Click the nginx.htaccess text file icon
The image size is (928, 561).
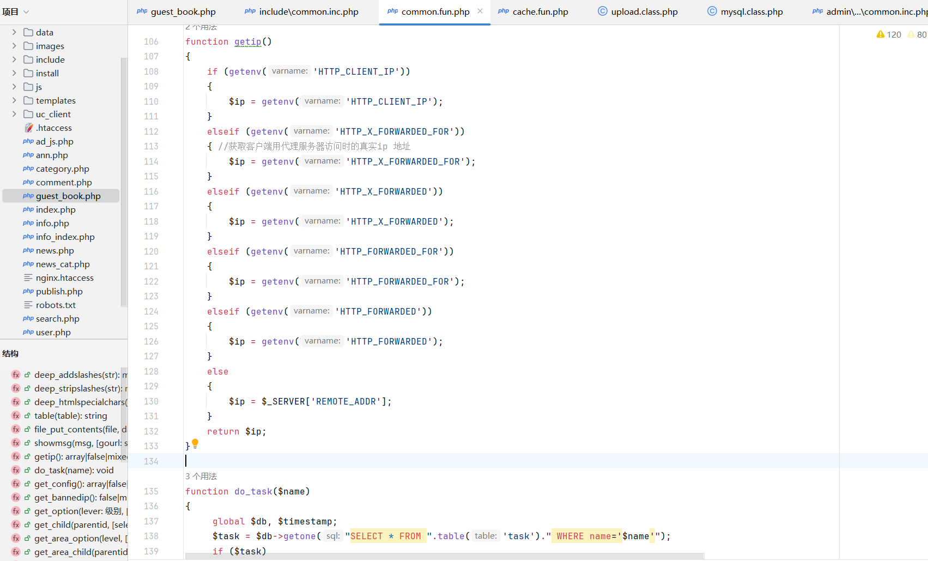(28, 278)
